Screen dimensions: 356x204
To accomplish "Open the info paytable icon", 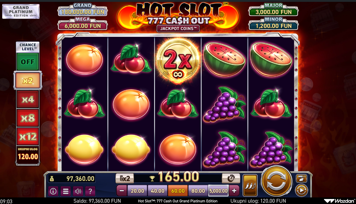I will 53,191.
